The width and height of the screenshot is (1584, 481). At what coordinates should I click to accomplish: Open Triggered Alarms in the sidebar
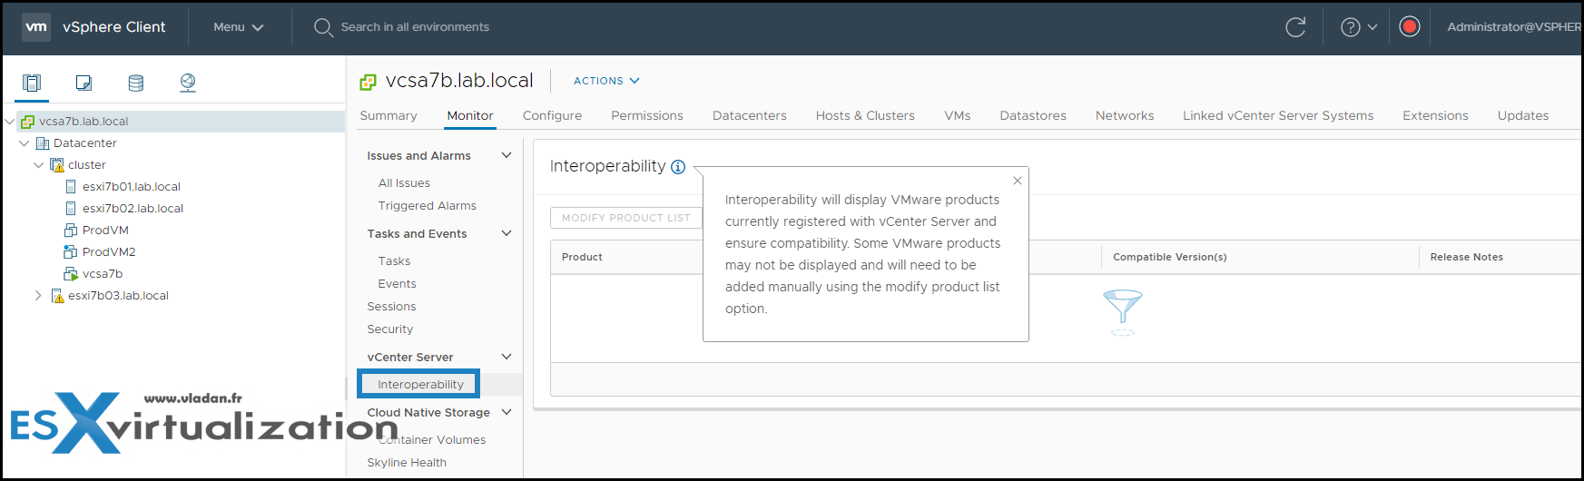pyautogui.click(x=427, y=206)
